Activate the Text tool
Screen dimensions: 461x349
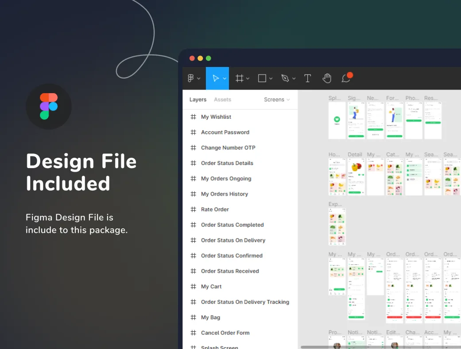point(307,78)
